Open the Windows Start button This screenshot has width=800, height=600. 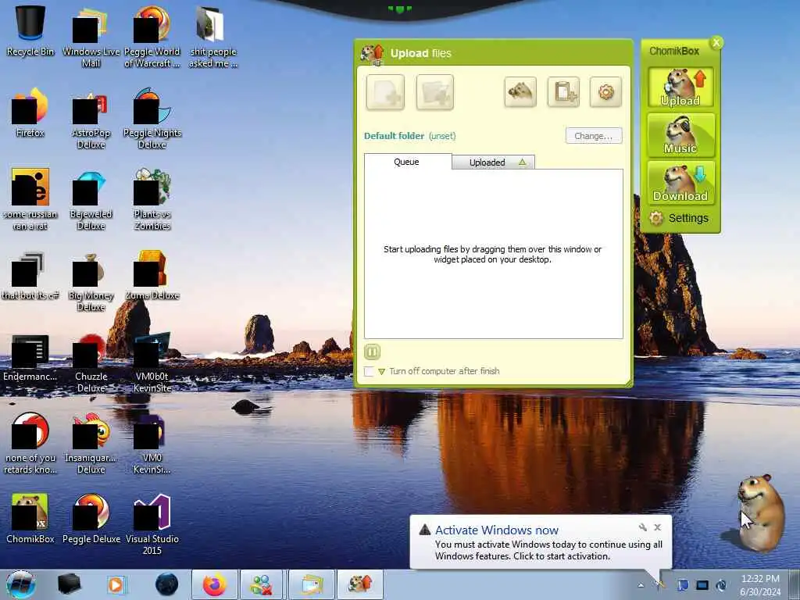click(20, 584)
